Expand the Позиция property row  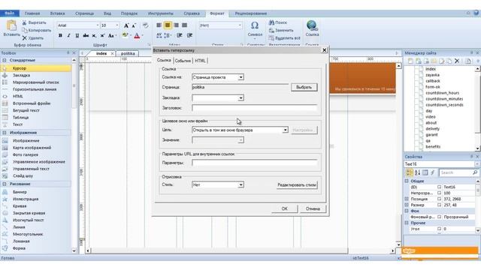tap(407, 199)
